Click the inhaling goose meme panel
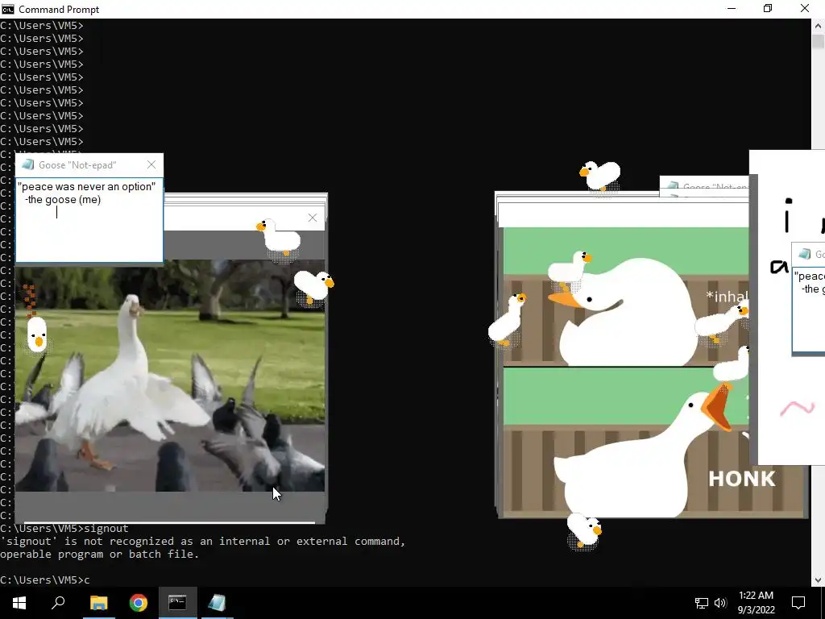Viewport: 825px width, 619px height. click(x=625, y=297)
